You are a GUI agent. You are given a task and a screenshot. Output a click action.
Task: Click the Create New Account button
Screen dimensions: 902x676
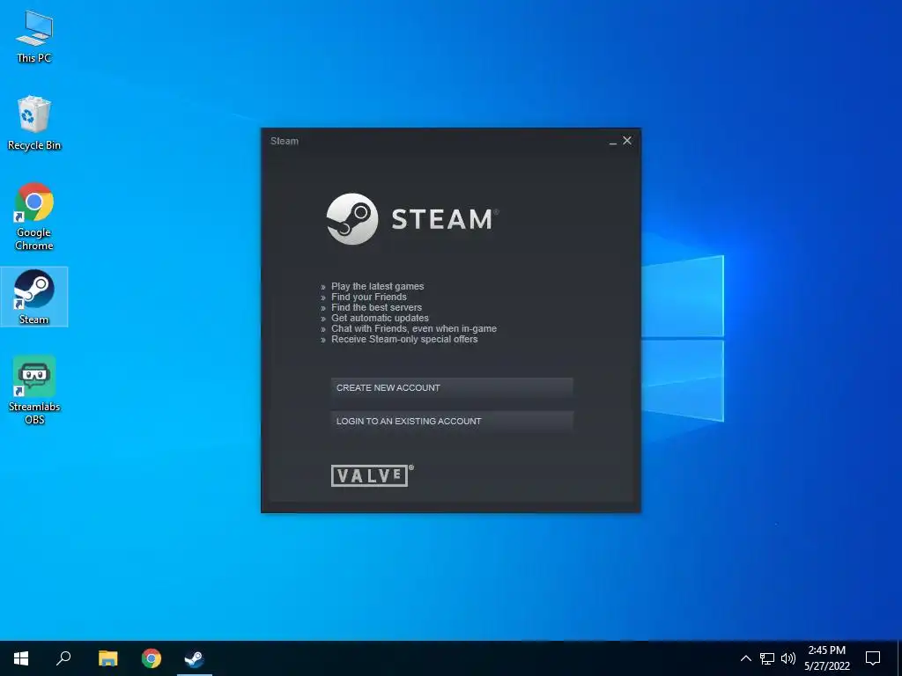click(x=452, y=388)
